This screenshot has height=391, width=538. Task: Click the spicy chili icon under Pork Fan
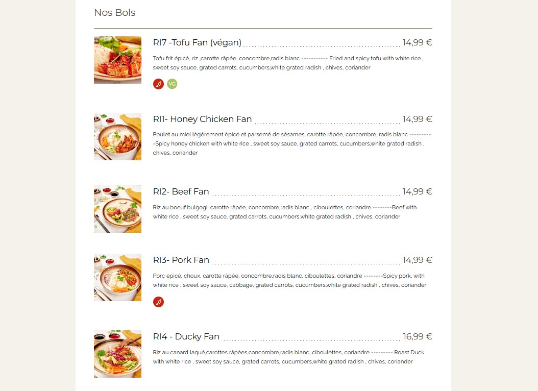(x=158, y=302)
